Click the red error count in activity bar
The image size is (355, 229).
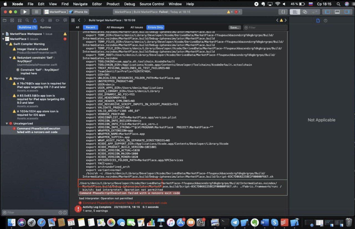click(x=238, y=12)
